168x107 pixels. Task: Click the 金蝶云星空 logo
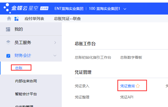pyautogui.click(x=26, y=8)
